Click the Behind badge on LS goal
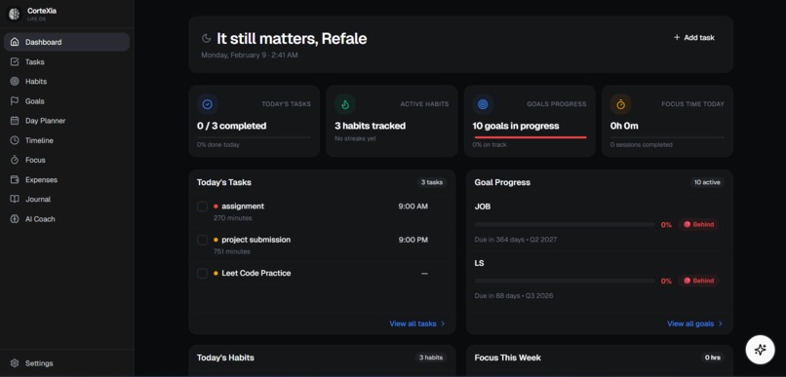 pos(699,281)
